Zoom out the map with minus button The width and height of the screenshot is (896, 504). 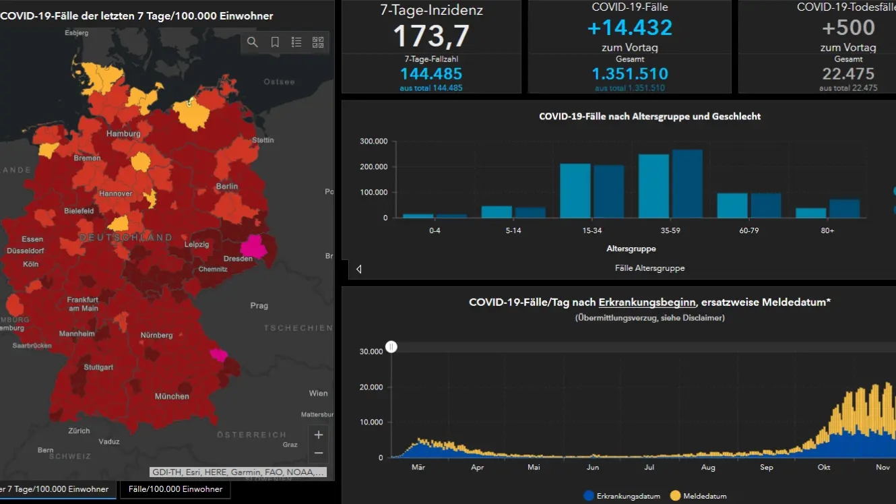(x=319, y=453)
